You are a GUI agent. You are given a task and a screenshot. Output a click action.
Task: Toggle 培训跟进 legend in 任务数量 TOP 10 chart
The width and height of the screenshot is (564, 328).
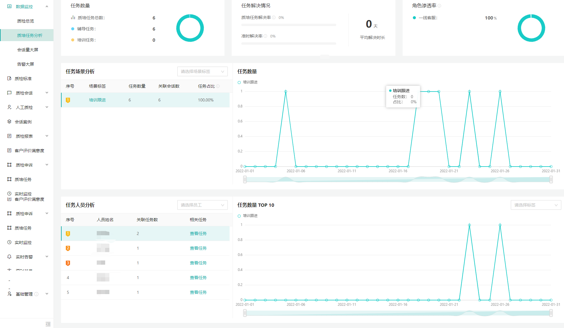248,216
